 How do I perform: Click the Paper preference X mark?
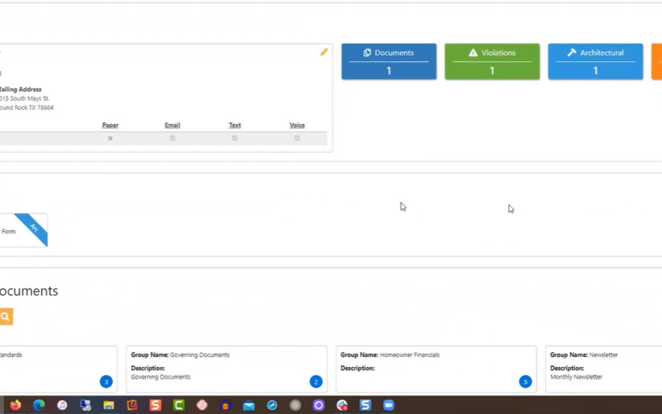tap(110, 138)
